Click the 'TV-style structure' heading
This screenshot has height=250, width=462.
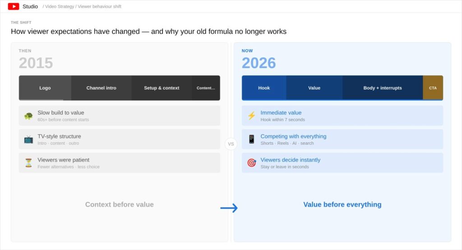point(59,136)
